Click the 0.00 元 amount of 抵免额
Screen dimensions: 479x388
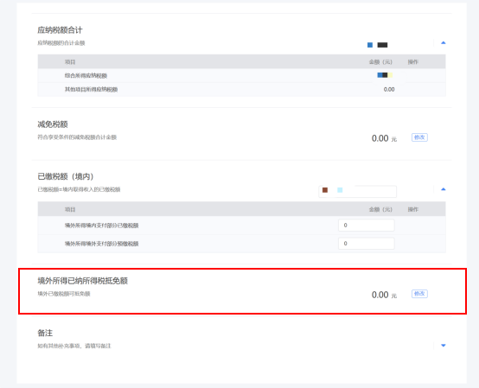[x=384, y=295]
